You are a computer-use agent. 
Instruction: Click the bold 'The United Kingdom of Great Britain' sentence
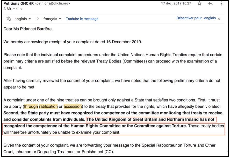pos(151,120)
